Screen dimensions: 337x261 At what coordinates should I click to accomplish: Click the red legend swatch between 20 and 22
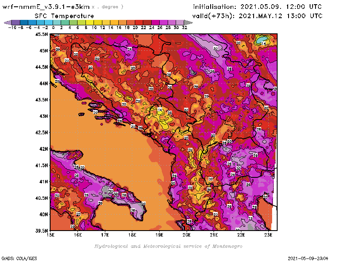pos(139,22)
